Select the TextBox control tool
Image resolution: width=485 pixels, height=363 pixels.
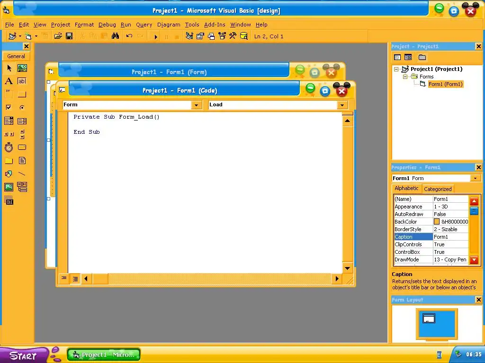22,81
